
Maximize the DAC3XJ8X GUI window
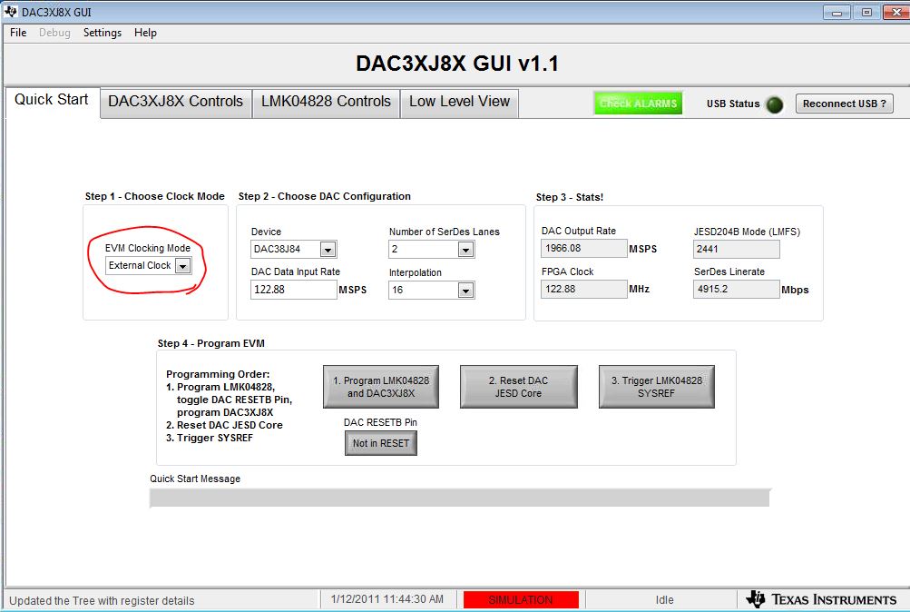866,12
